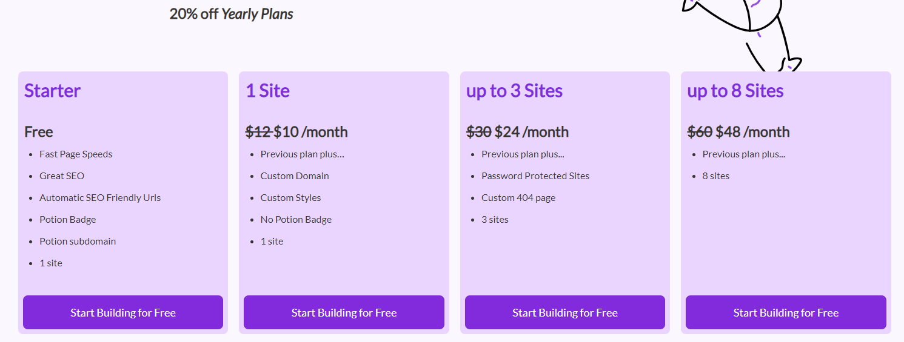This screenshot has height=342, width=904.
Task: Click Automatic SEO Friendly Urls item
Action: click(100, 198)
